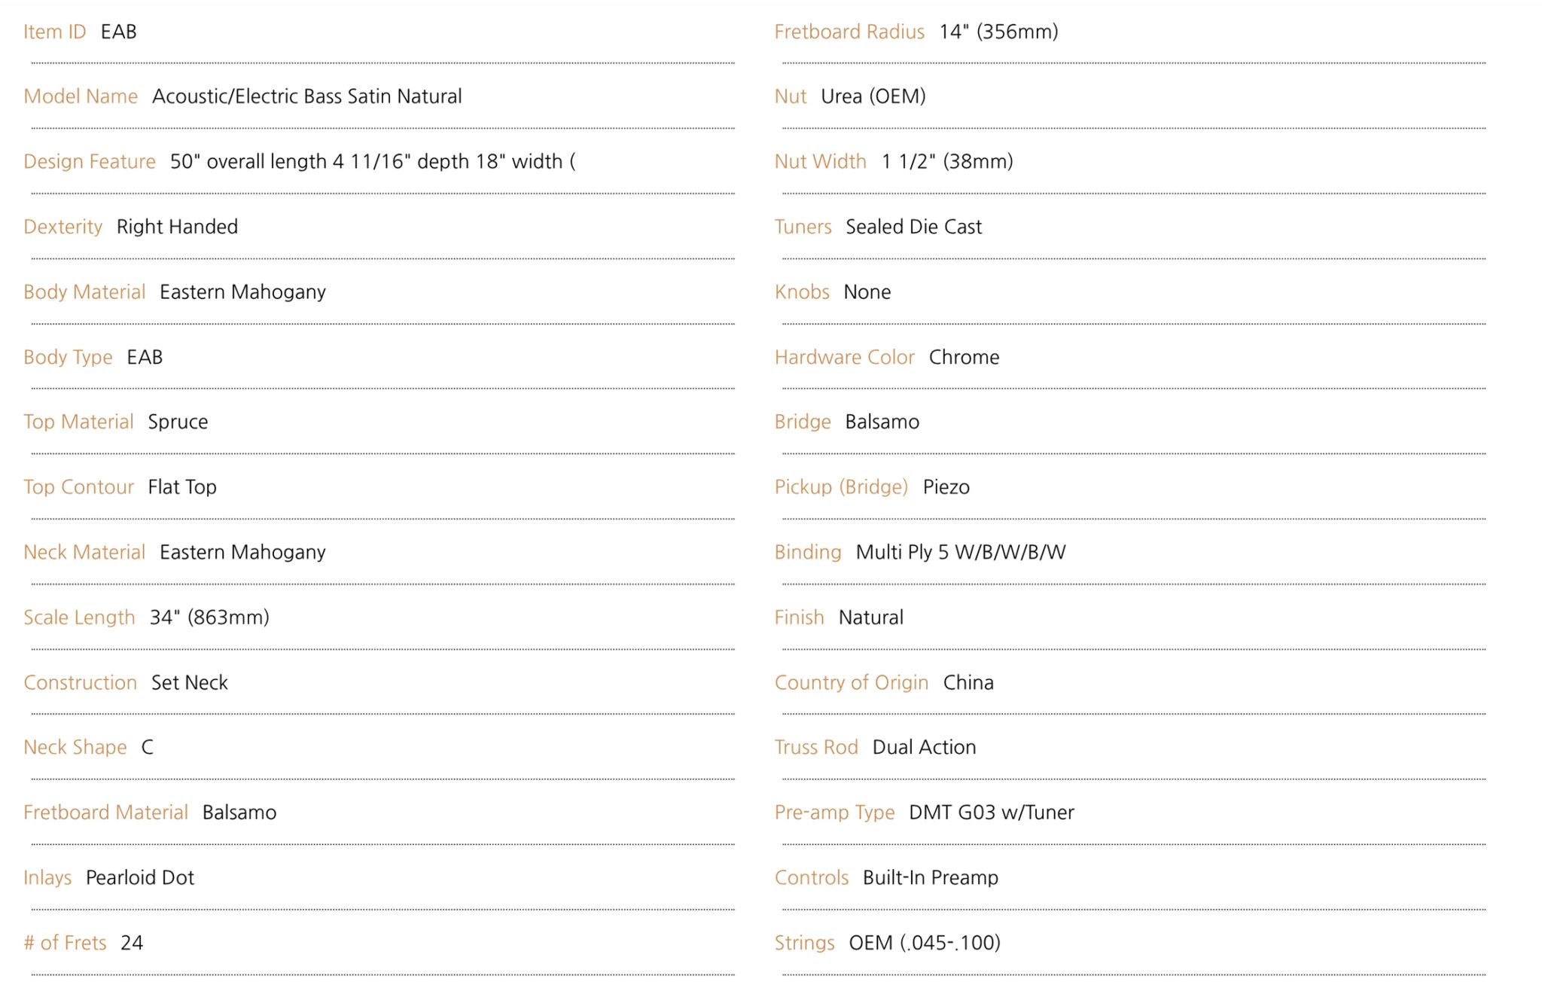The width and height of the screenshot is (1542, 994).
Task: Click the Construction Set Neck entry
Action: click(x=190, y=682)
